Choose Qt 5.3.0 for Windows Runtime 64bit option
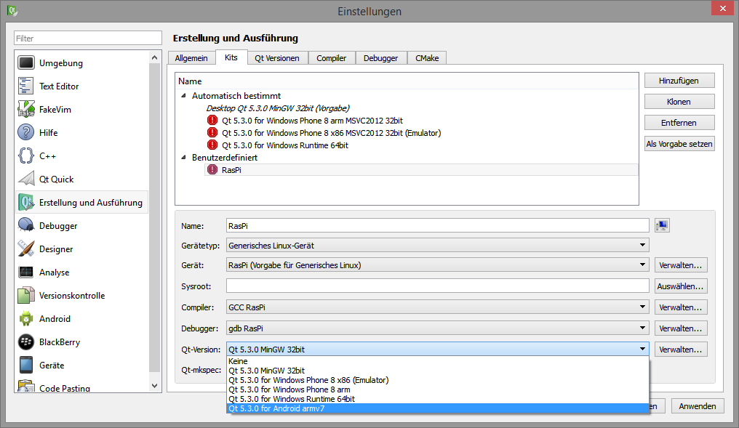The image size is (739, 428). (438, 399)
